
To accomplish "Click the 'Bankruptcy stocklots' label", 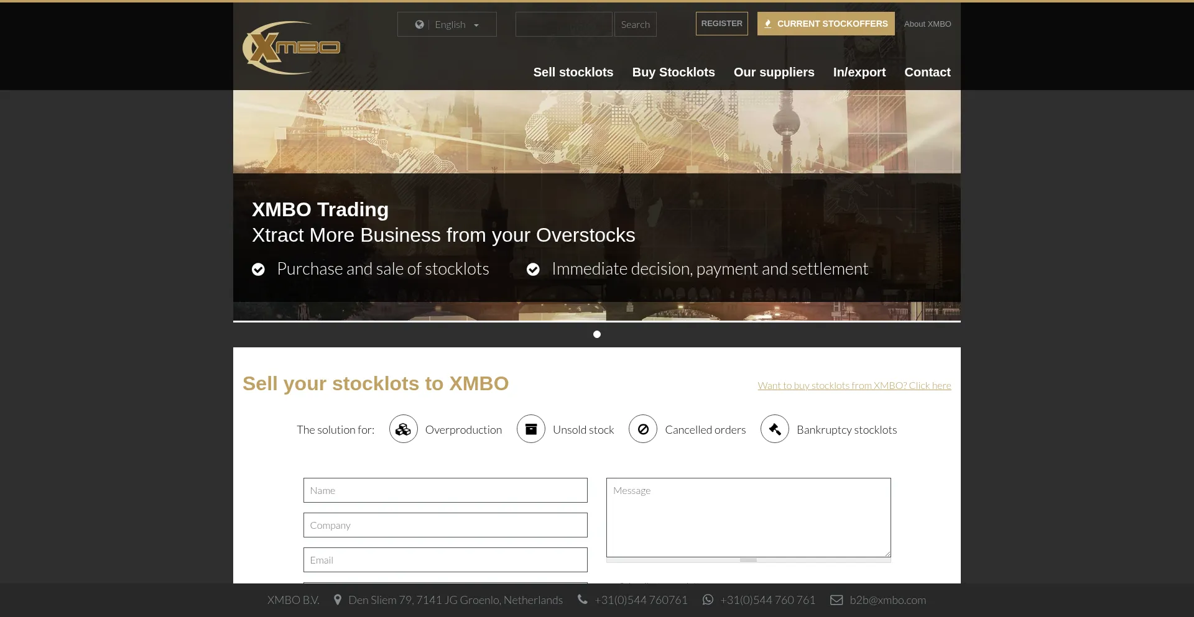I will click(x=847, y=429).
